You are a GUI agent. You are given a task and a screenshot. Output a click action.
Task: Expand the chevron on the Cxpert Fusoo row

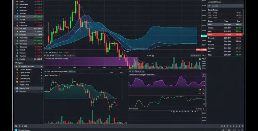tap(41, 73)
